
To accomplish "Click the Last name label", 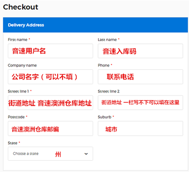I will coord(107,40).
